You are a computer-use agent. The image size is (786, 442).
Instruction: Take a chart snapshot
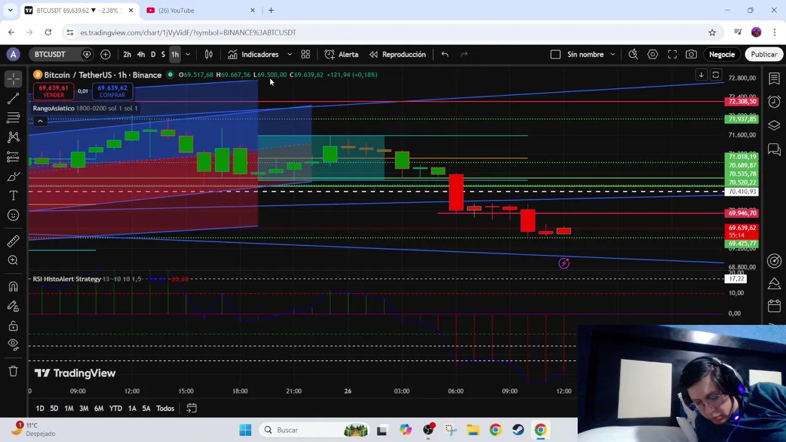(691, 55)
